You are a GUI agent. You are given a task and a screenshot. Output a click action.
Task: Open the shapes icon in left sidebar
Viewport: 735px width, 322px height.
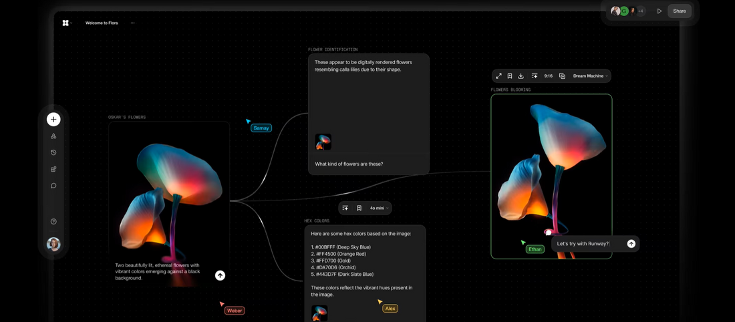(x=53, y=136)
